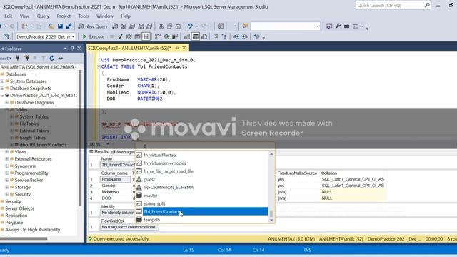Open the Tools menu
This screenshot has height=257, width=457.
pyautogui.click(x=84, y=16)
